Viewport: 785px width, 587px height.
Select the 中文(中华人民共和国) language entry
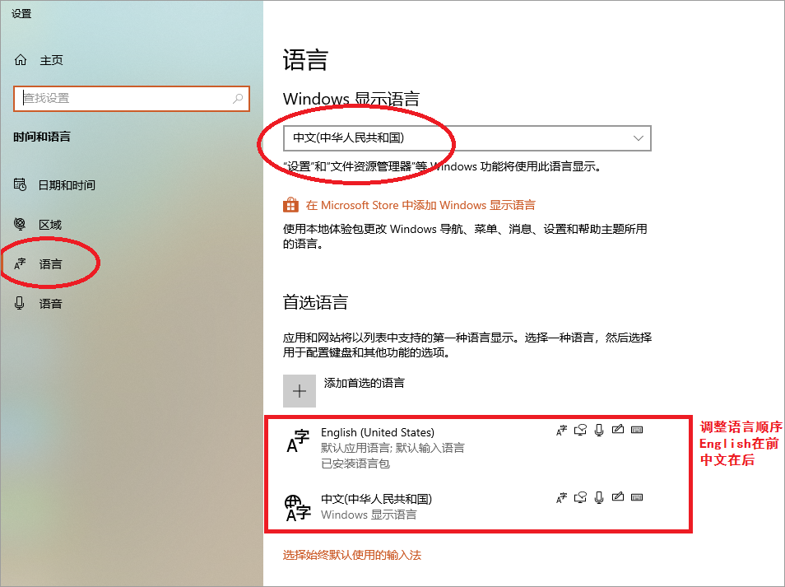pyautogui.click(x=376, y=499)
